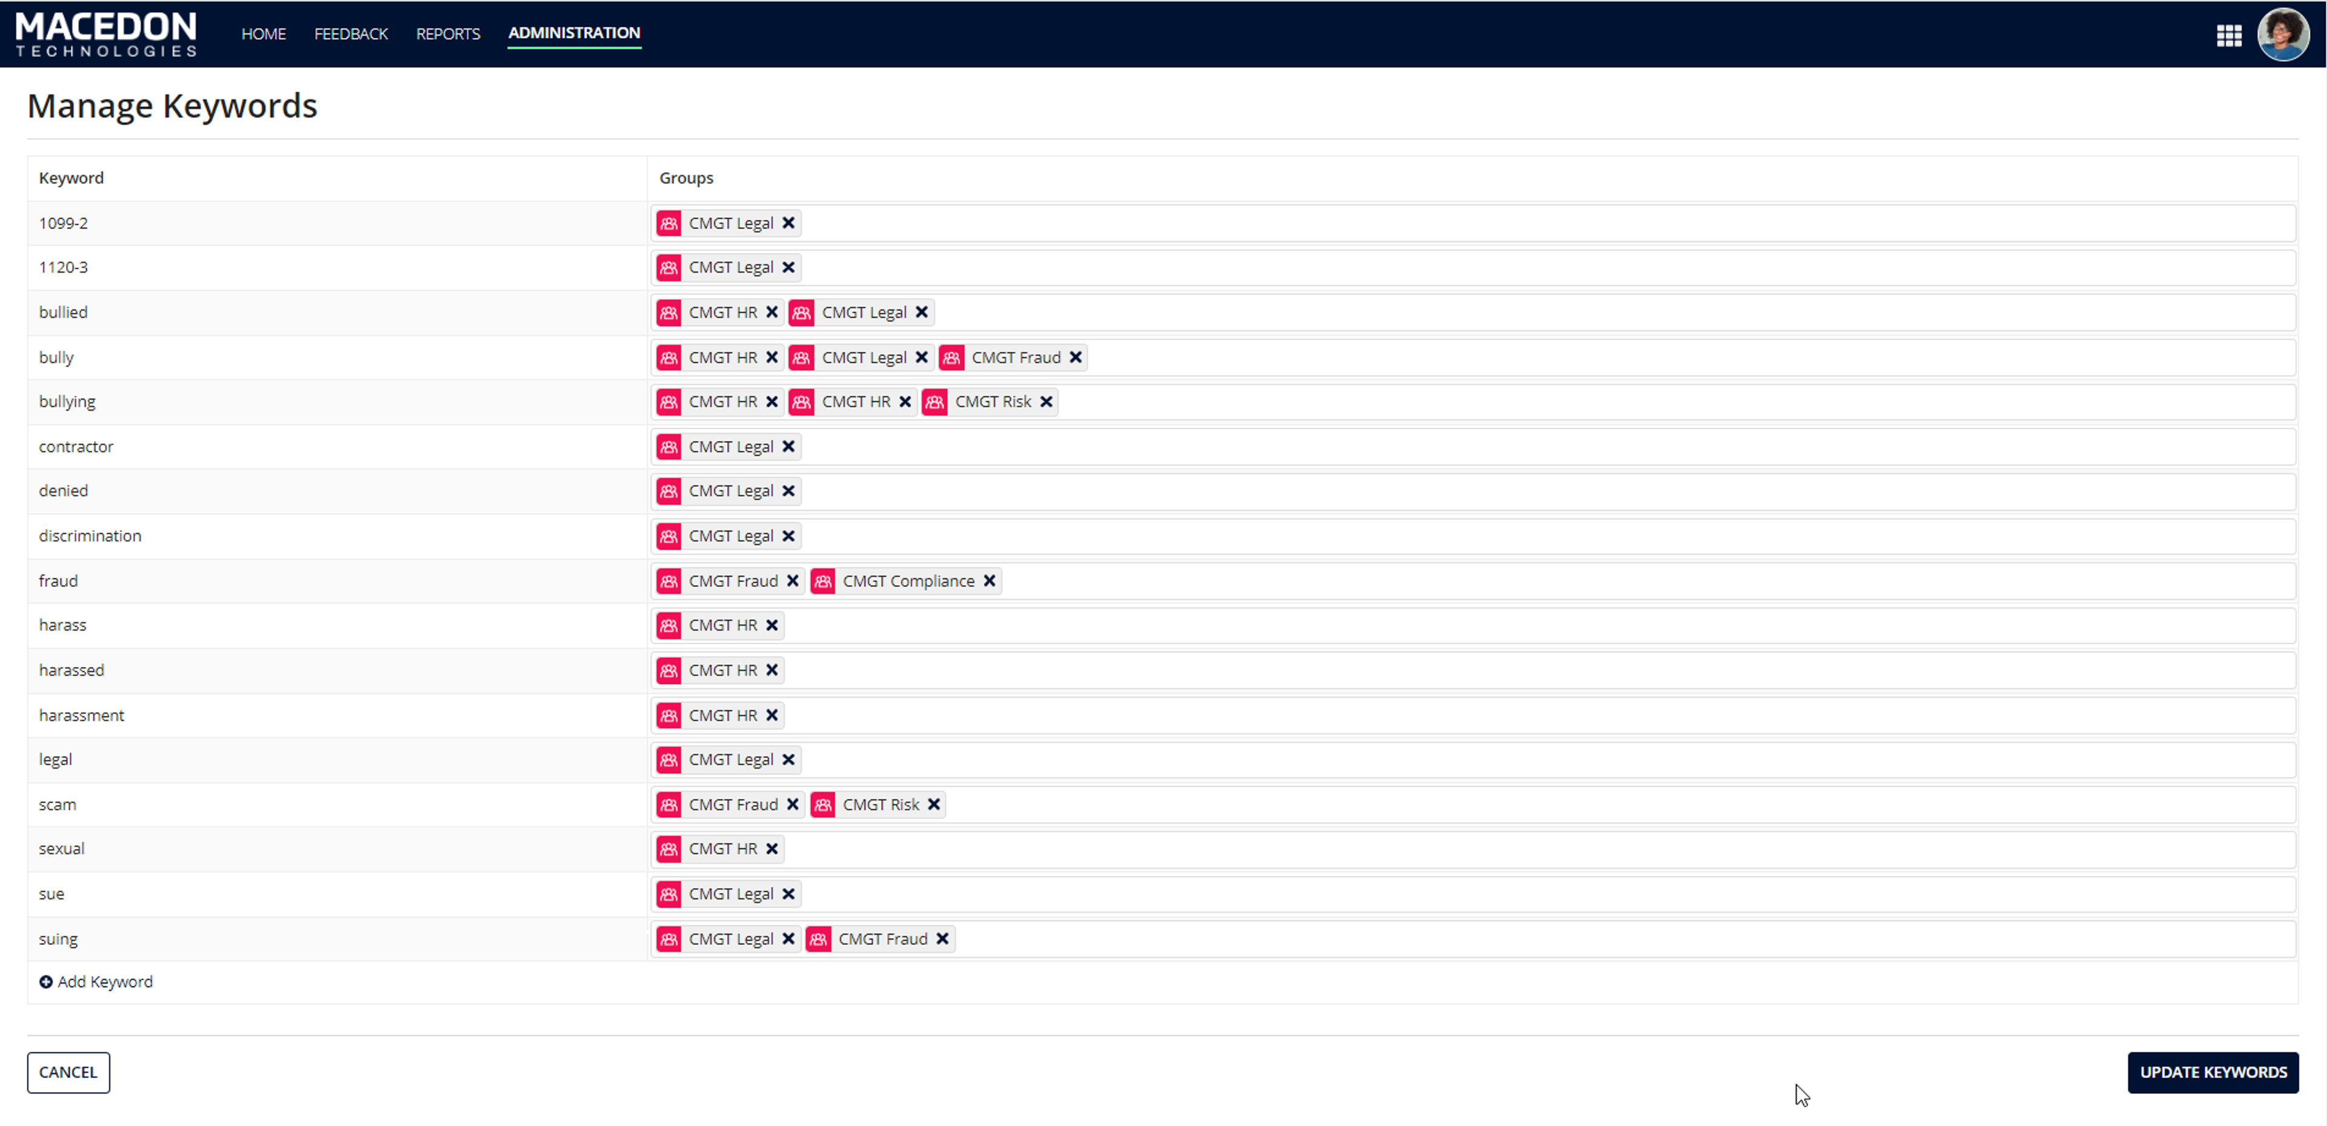Screen dimensions: 2327x1126
Task: Remove CMGT Fraud from scam row
Action: [x=792, y=804]
